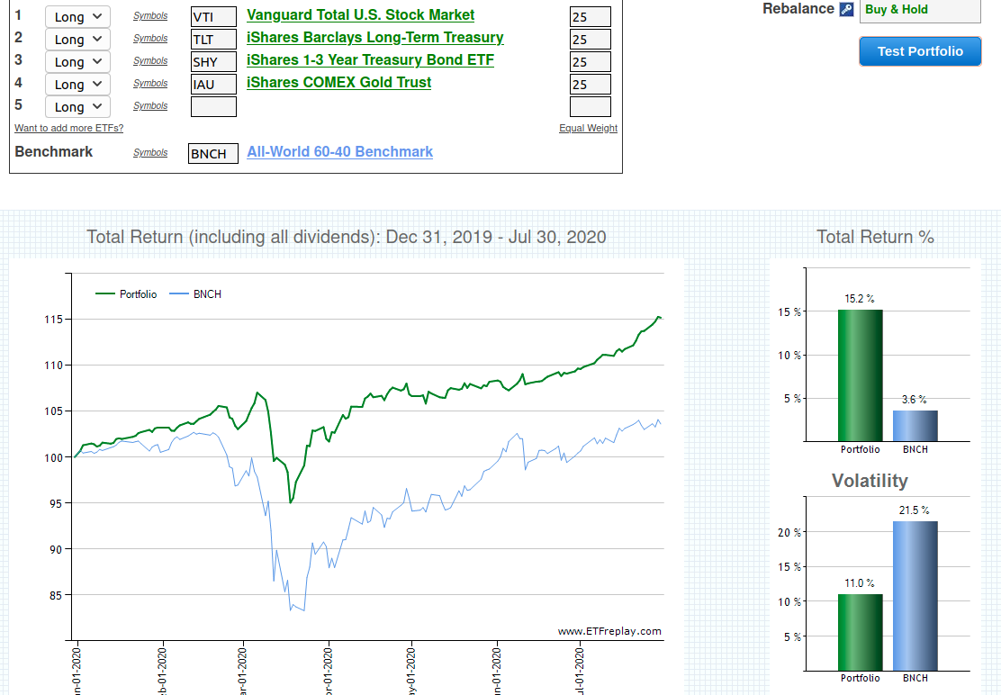Click the VTI symbol input field

213,16
